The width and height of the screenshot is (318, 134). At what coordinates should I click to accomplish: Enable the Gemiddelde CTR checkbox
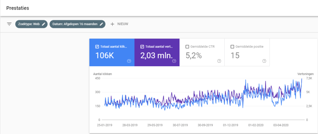click(187, 47)
